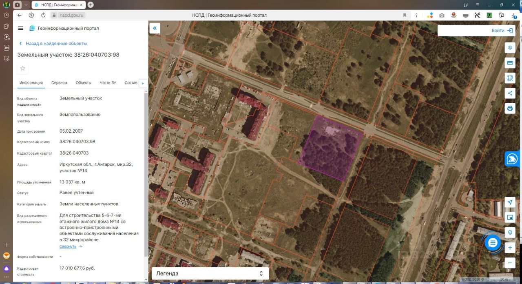Click the status value Ранее учтенный
522x284 pixels.
click(77, 193)
